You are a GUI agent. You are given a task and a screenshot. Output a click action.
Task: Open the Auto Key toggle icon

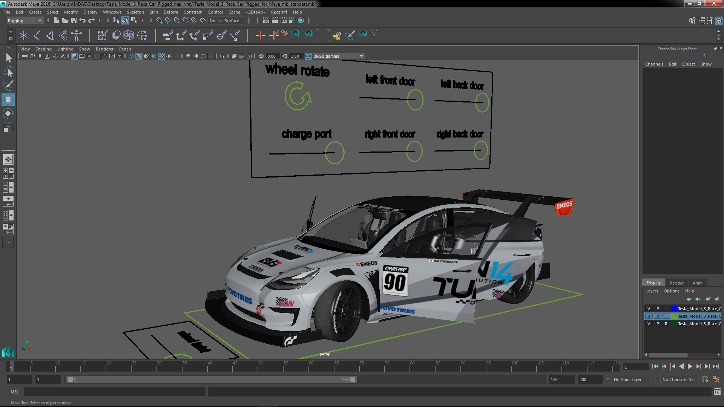point(705,379)
